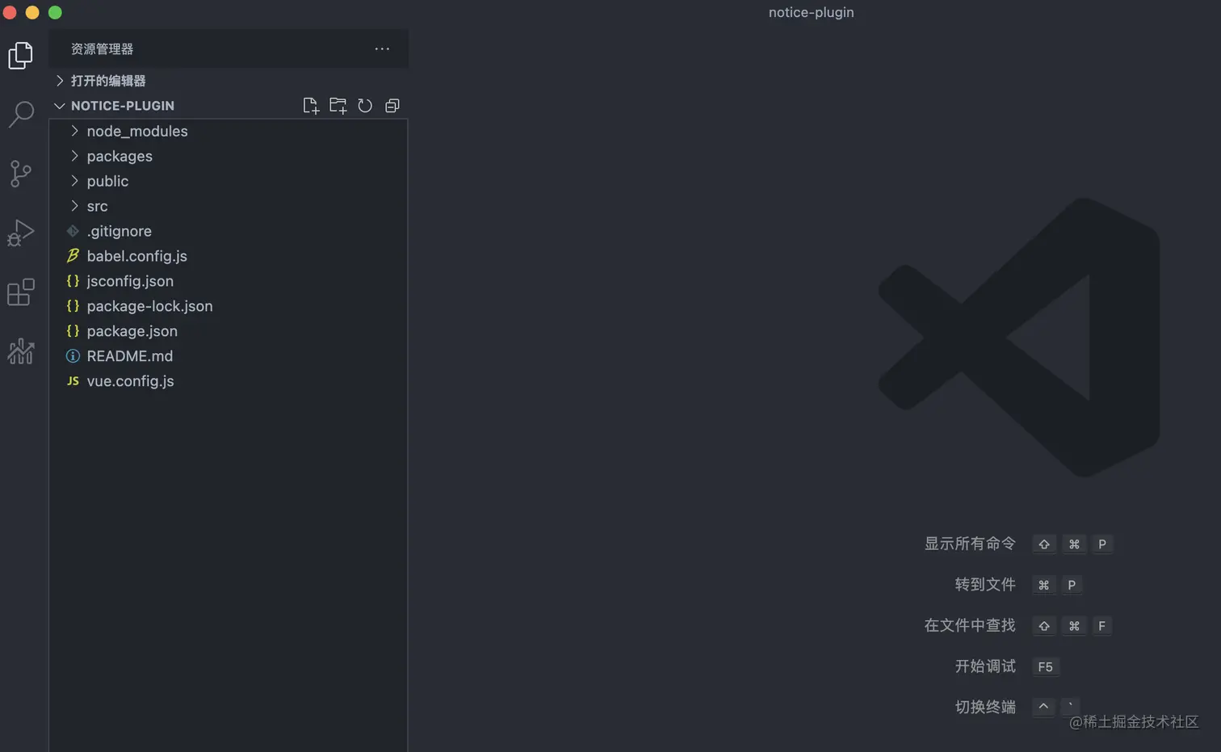Open the .gitignore file
This screenshot has height=752, width=1221.
[x=229, y=231]
